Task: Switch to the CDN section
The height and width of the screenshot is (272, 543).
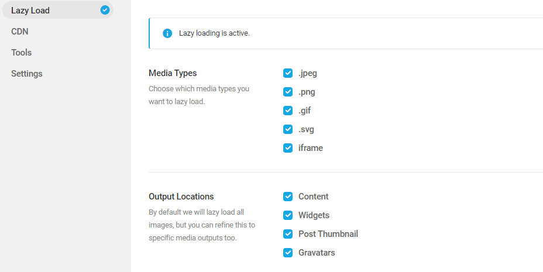Action: click(x=20, y=32)
